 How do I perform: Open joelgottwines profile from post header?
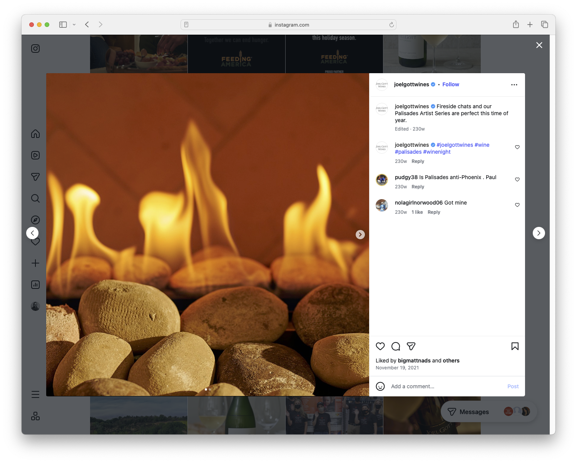click(x=411, y=84)
